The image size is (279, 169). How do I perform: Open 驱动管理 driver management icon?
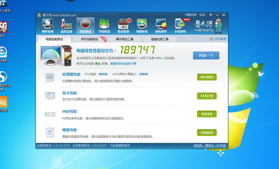coord(123,26)
